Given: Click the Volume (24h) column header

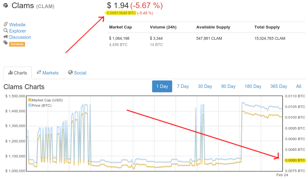Looking at the screenshot, I should (x=163, y=27).
